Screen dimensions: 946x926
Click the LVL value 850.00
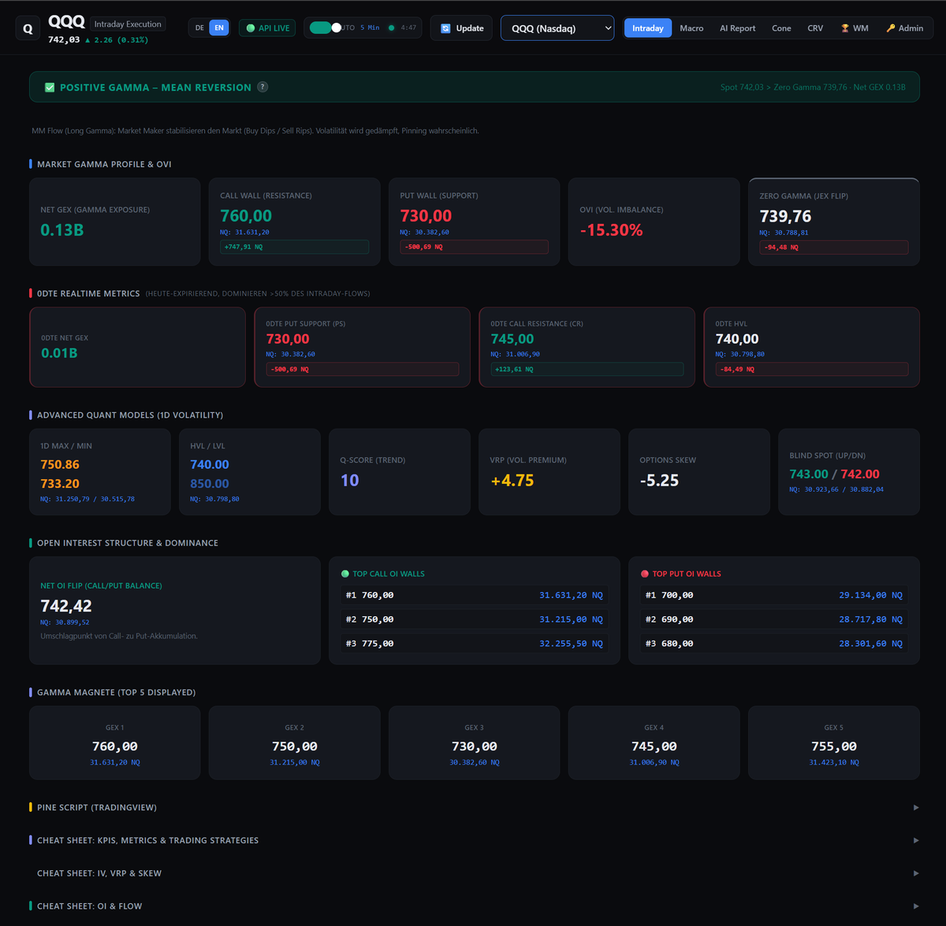(x=210, y=484)
